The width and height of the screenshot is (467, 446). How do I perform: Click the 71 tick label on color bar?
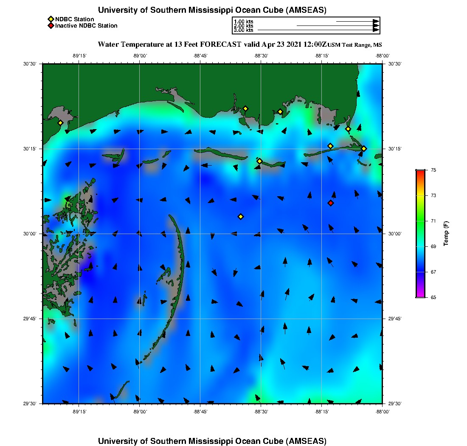click(433, 221)
